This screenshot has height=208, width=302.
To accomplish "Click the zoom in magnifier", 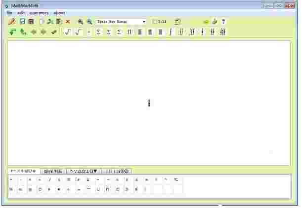I will pyautogui.click(x=81, y=22).
